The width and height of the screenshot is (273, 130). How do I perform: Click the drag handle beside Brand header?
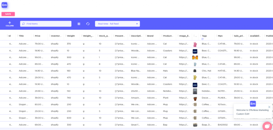[x=146, y=36]
